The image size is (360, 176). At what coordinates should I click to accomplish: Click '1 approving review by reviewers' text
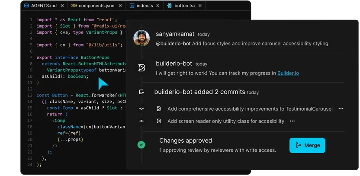[x=217, y=150]
